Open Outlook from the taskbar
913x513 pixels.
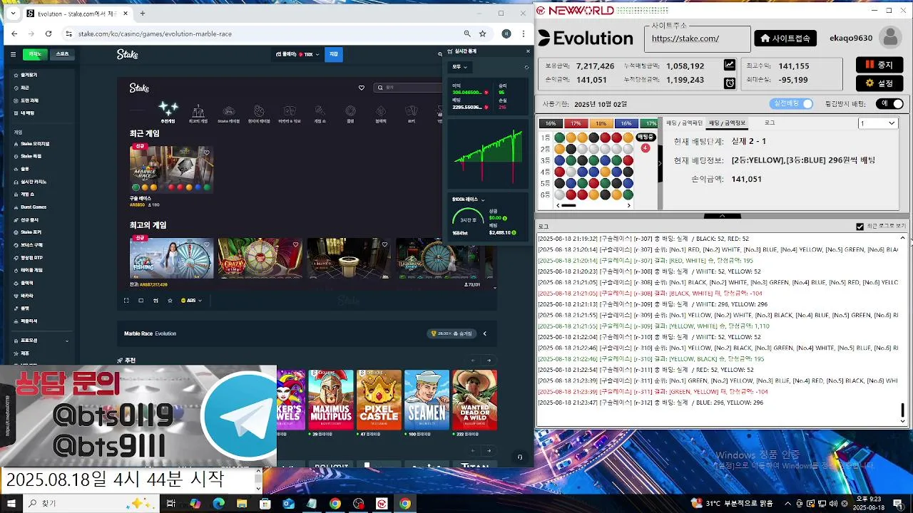[288, 504]
